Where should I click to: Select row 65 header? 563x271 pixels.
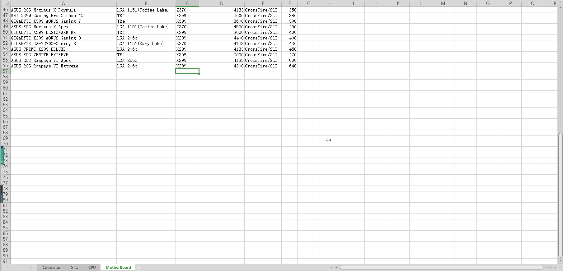click(x=5, y=116)
